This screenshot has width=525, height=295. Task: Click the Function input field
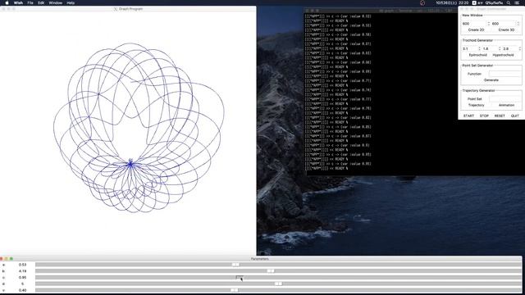click(504, 74)
